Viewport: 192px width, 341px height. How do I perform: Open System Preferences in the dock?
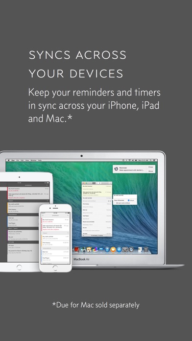125,249
